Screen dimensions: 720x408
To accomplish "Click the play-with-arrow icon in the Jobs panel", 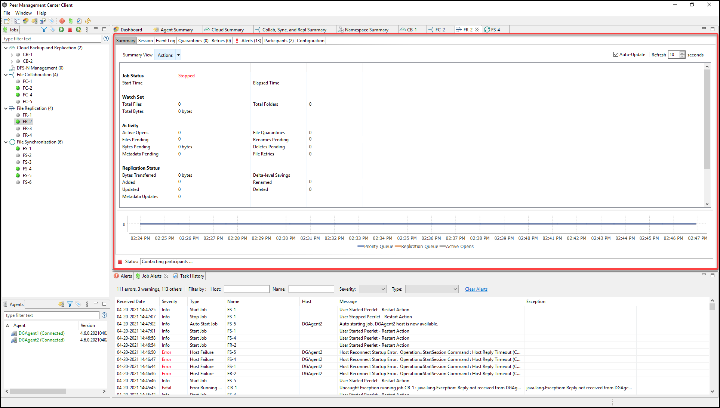I will tap(79, 30).
